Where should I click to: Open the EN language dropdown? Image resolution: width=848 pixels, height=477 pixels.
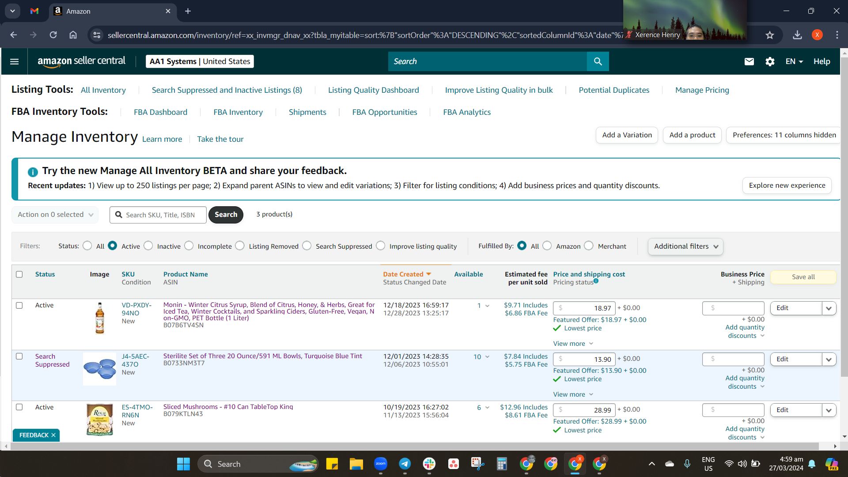pos(794,61)
